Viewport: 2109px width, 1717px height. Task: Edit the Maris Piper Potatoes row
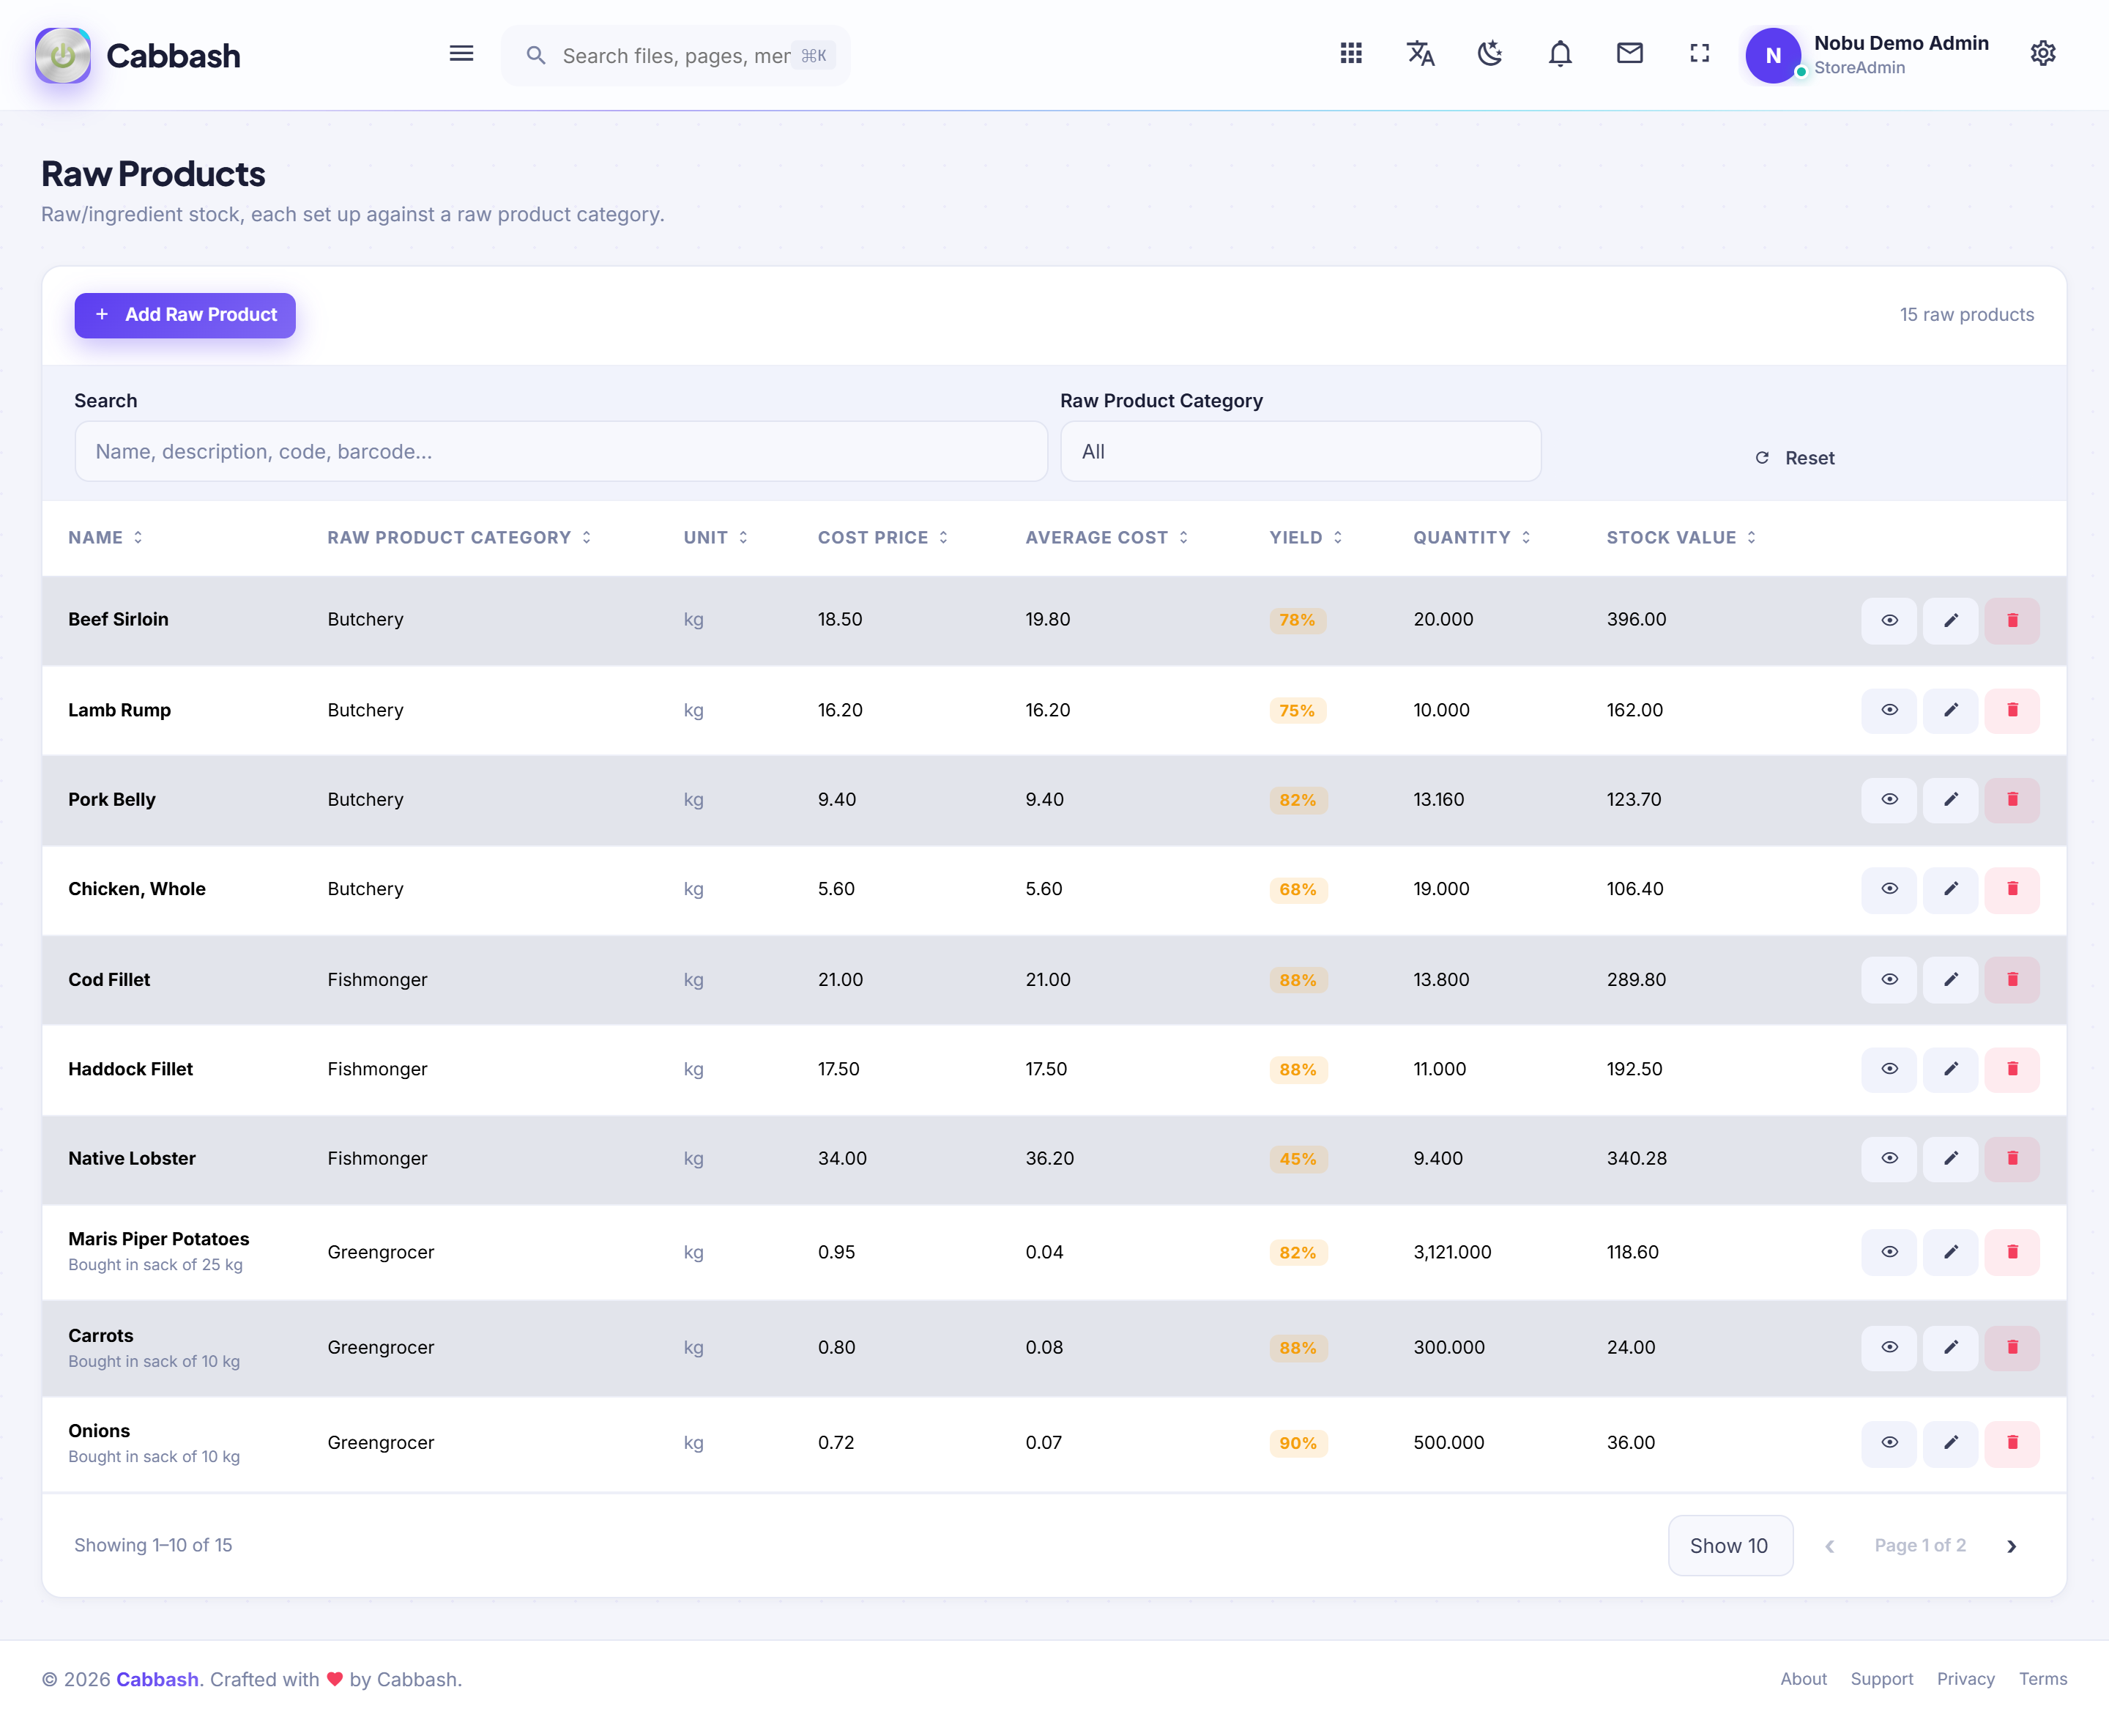point(1950,1252)
